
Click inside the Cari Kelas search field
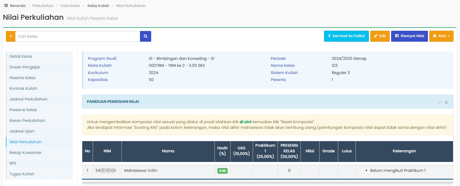(x=77, y=36)
